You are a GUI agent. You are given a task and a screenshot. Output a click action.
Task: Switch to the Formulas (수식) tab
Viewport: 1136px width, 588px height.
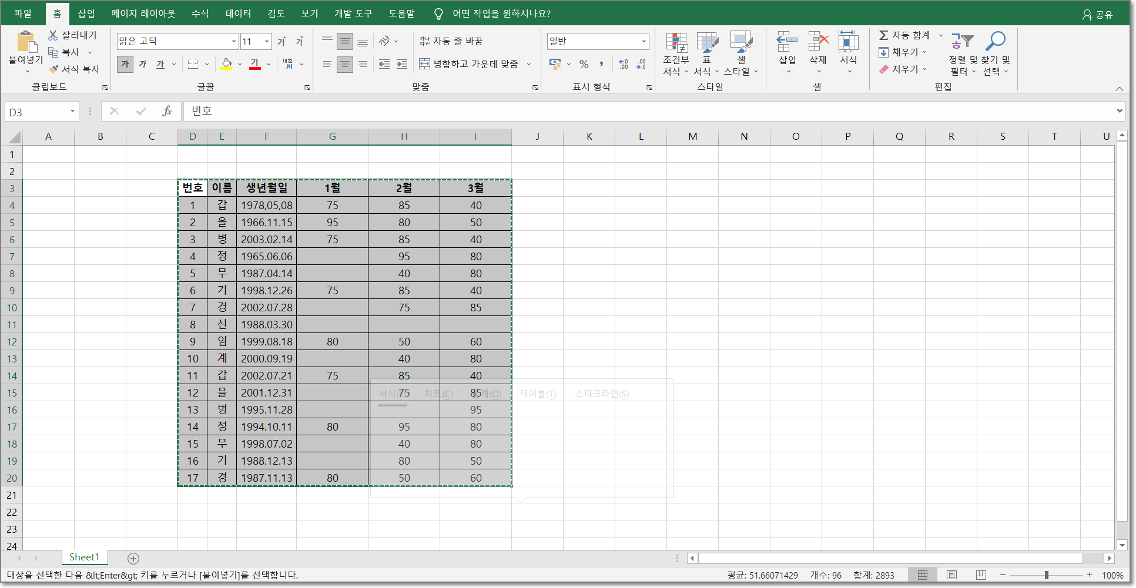click(200, 14)
